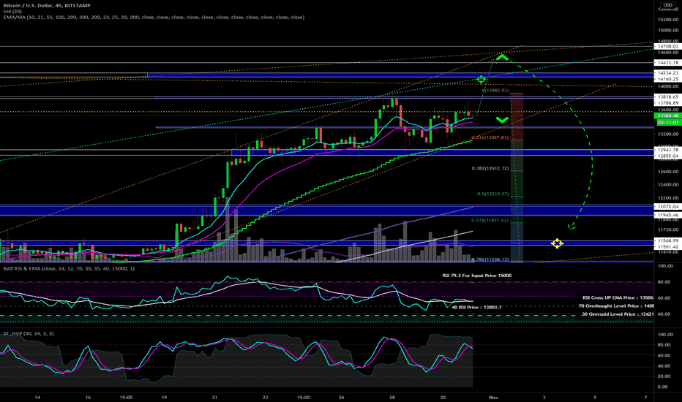Click the 11568.99 price level label

coord(668,240)
